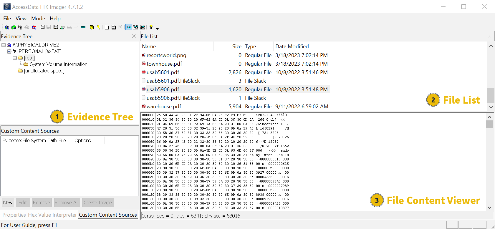Switch to the Hex Value Interpreter tab
Viewport: 495px width, 229px height.
tap(52, 215)
